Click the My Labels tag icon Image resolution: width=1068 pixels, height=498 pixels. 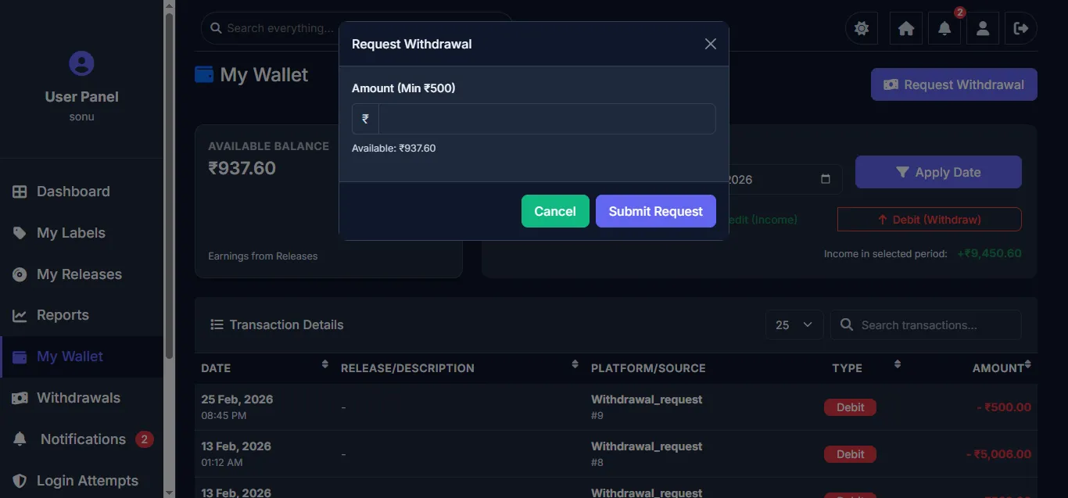click(20, 233)
